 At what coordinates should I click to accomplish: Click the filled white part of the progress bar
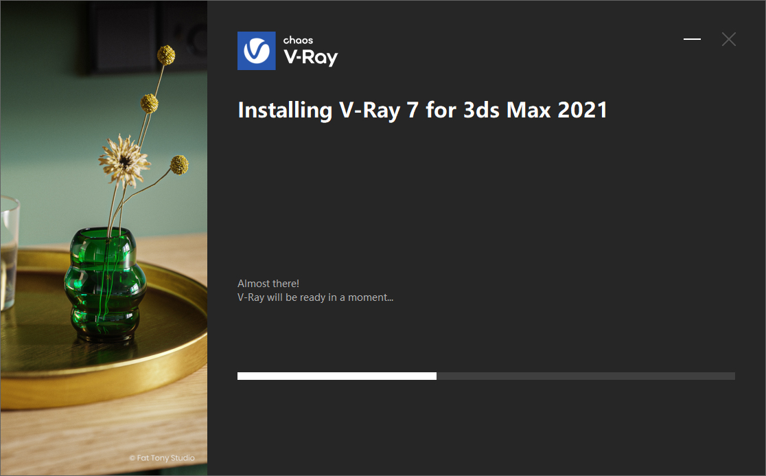(x=337, y=376)
